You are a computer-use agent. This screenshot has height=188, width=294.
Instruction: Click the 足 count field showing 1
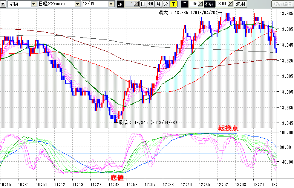[128, 4]
